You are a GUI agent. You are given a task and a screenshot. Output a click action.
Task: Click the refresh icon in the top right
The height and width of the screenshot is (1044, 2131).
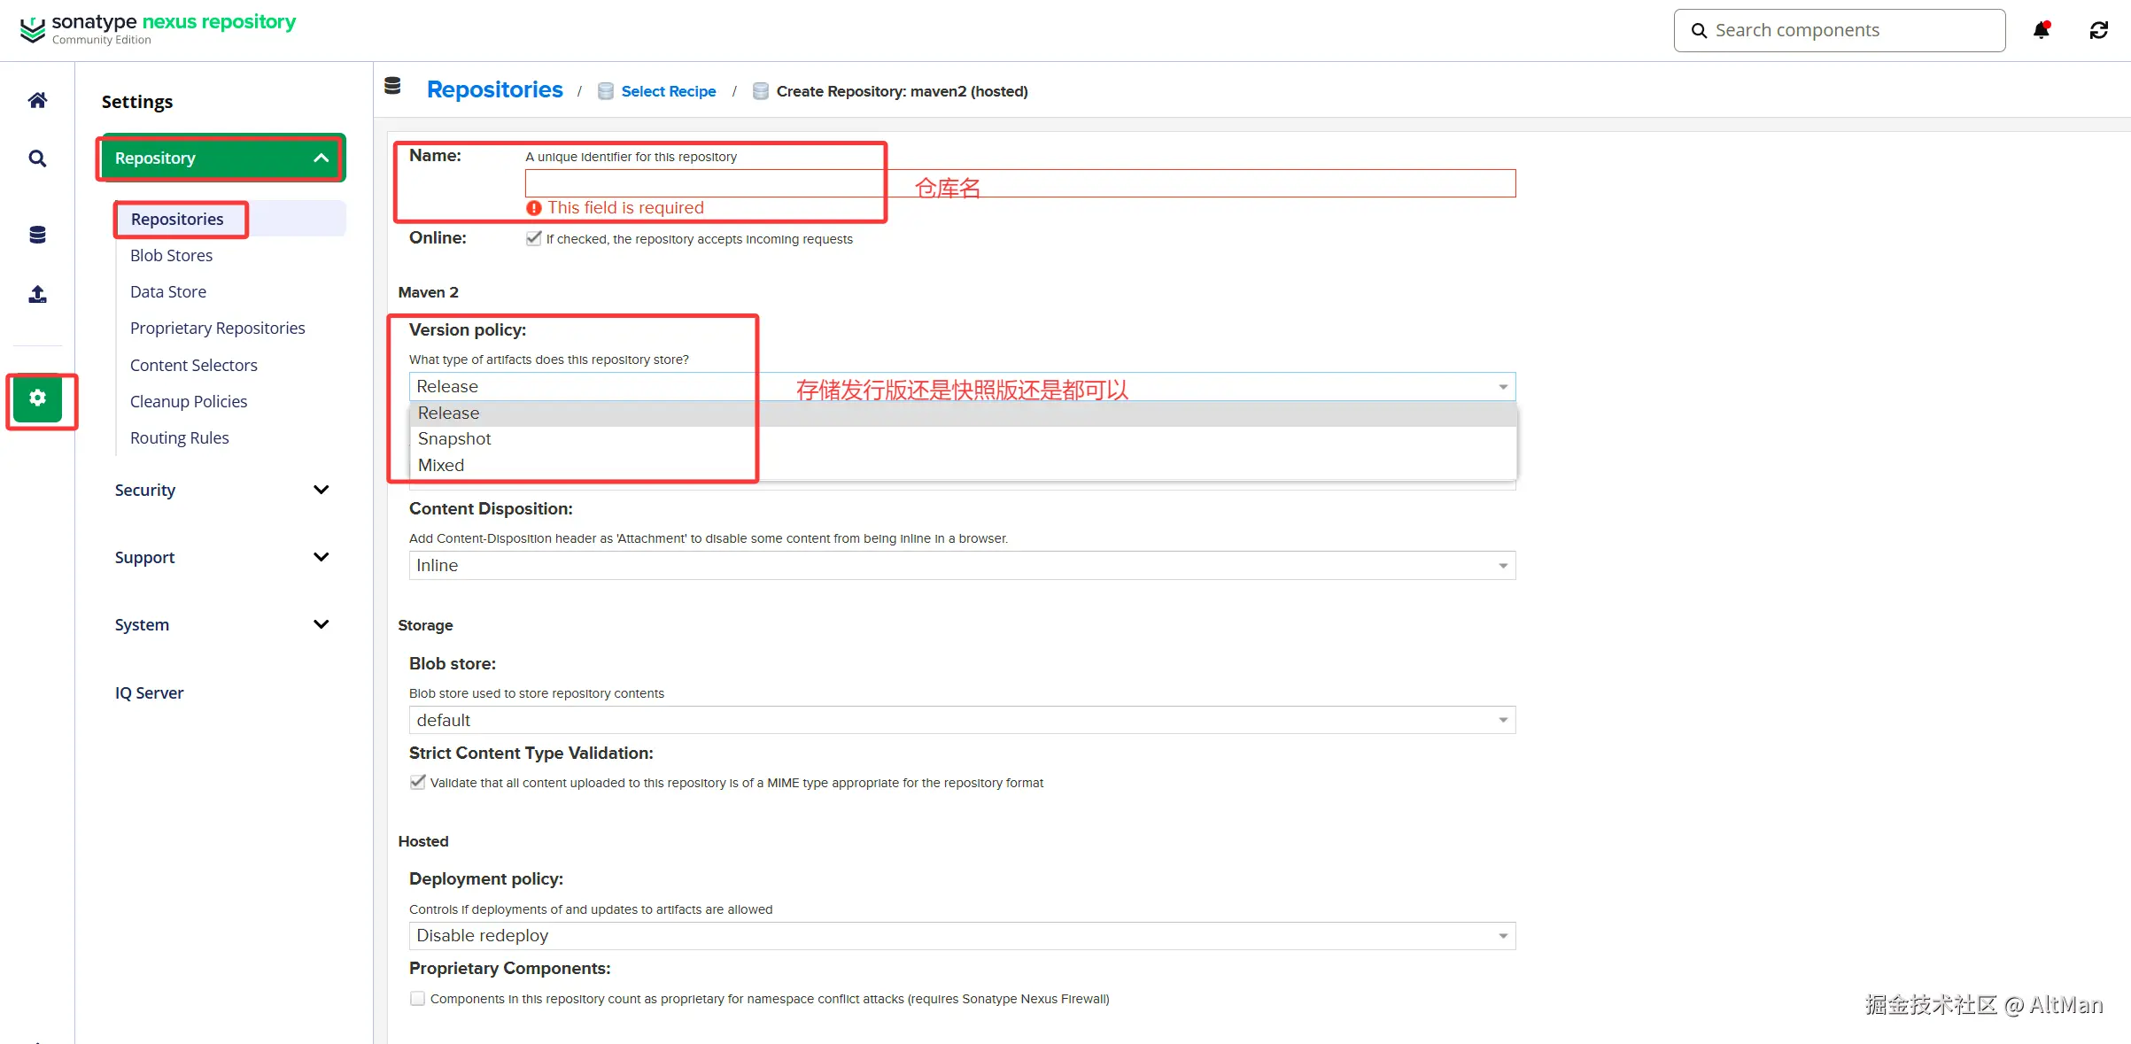[2098, 30]
